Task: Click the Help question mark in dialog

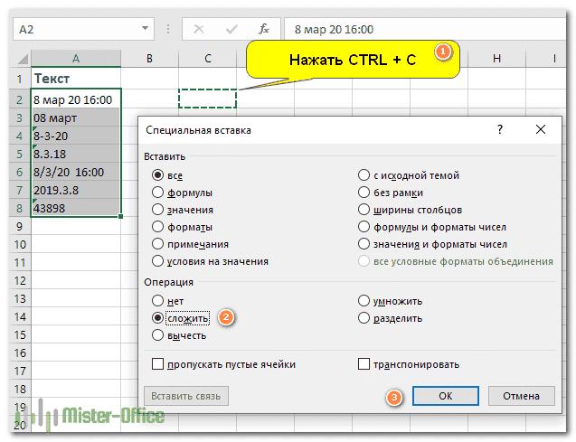Action: click(499, 130)
